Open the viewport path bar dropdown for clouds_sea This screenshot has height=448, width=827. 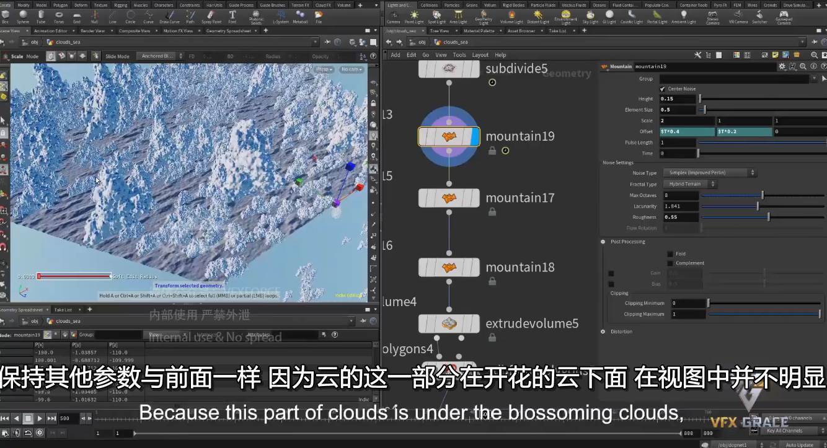coord(316,42)
